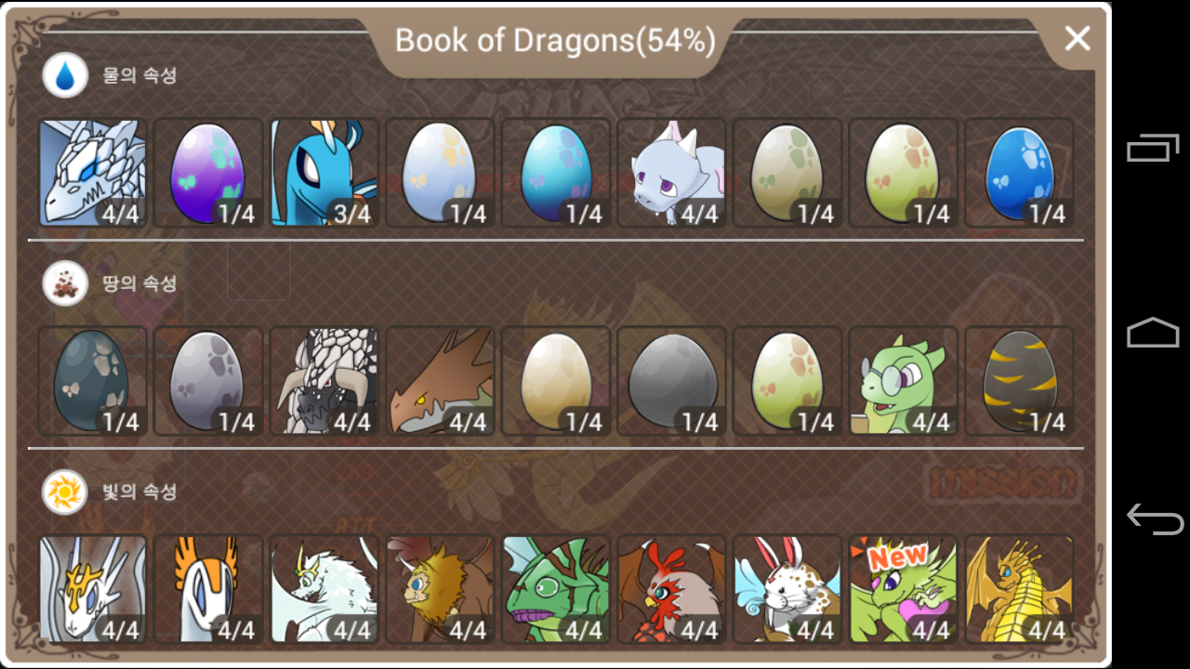Screen dimensions: 1190x669
Task: Click the earth attribute rocks icon
Action: (x=65, y=284)
